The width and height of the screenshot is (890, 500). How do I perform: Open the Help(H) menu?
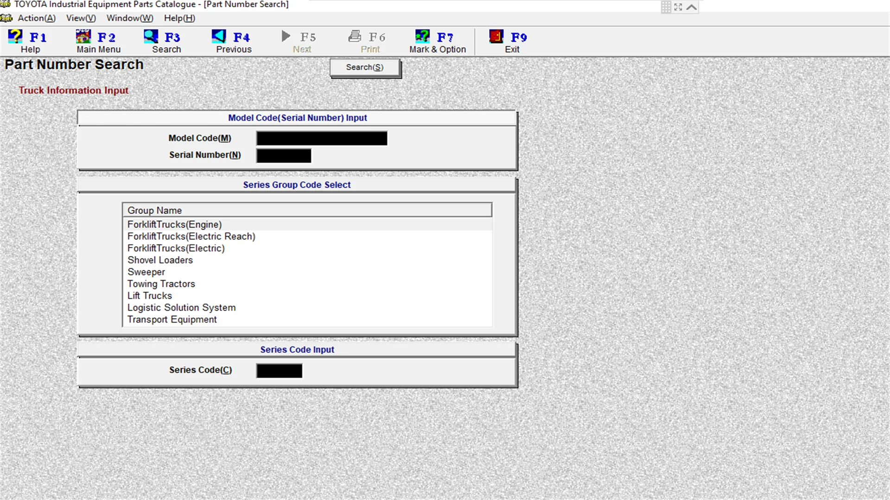click(179, 18)
